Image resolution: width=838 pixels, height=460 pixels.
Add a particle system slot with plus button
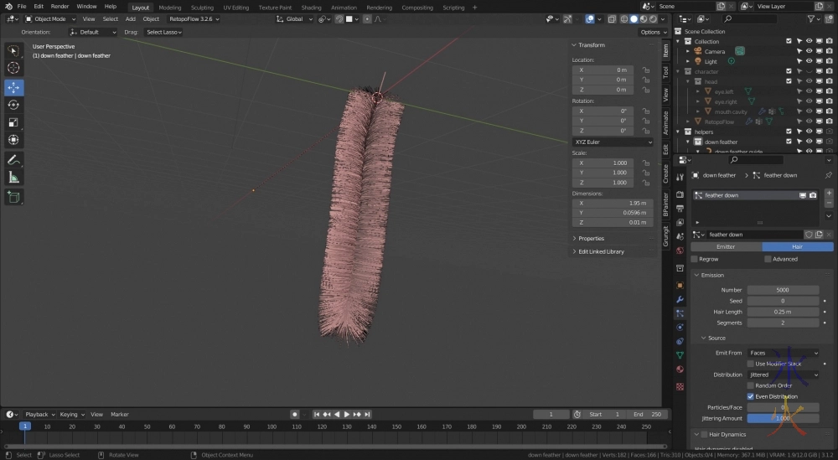point(829,192)
